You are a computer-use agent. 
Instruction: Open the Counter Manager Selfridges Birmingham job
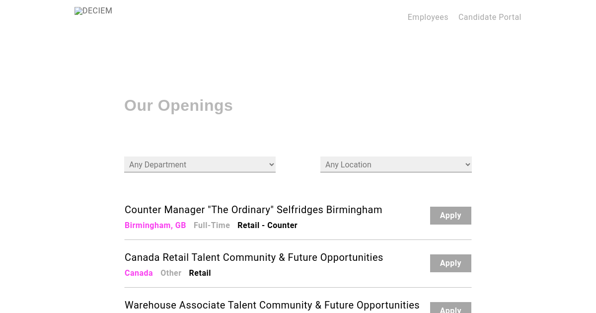253,210
